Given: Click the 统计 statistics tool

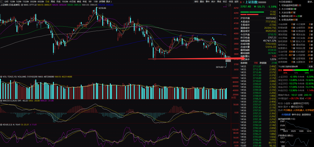Looking at the screenshot, I should pos(213,2).
